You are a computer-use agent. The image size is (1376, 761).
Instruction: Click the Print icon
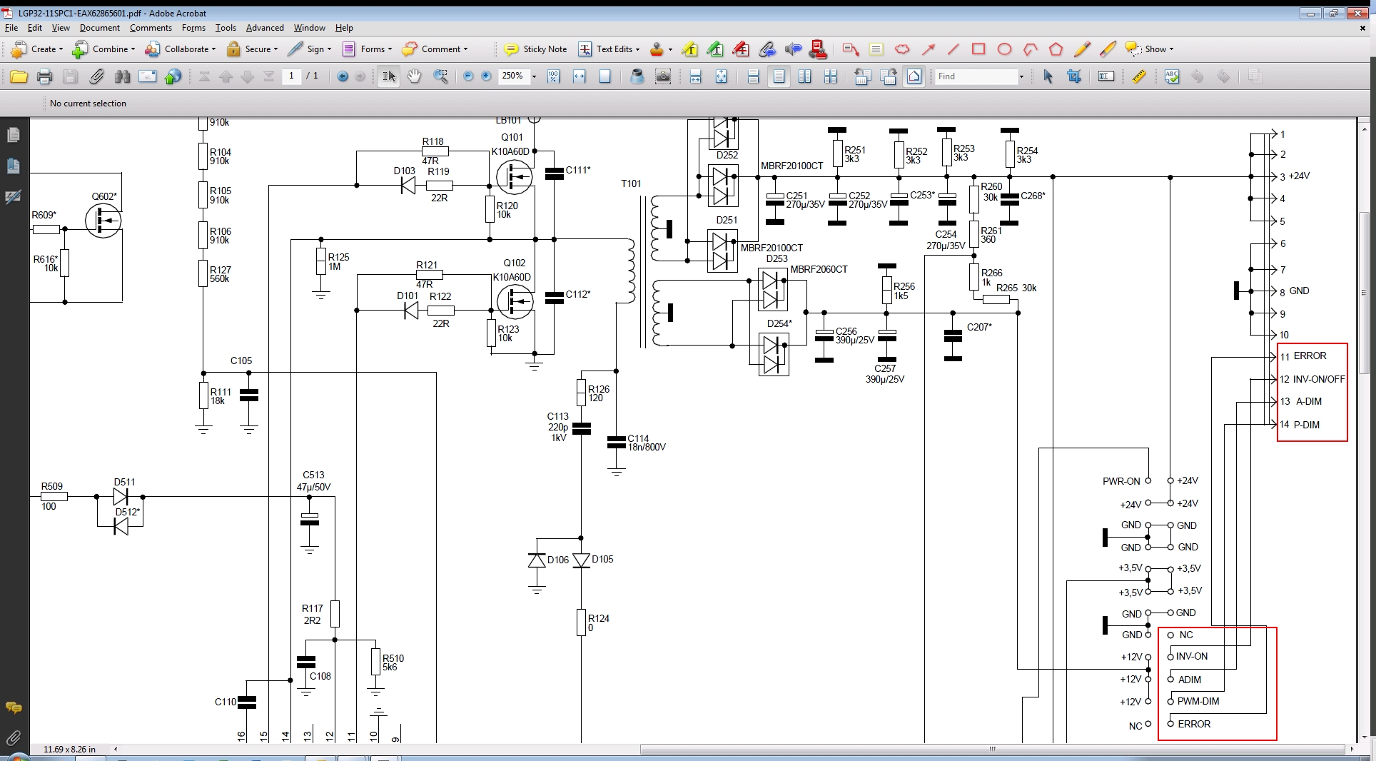coord(44,76)
